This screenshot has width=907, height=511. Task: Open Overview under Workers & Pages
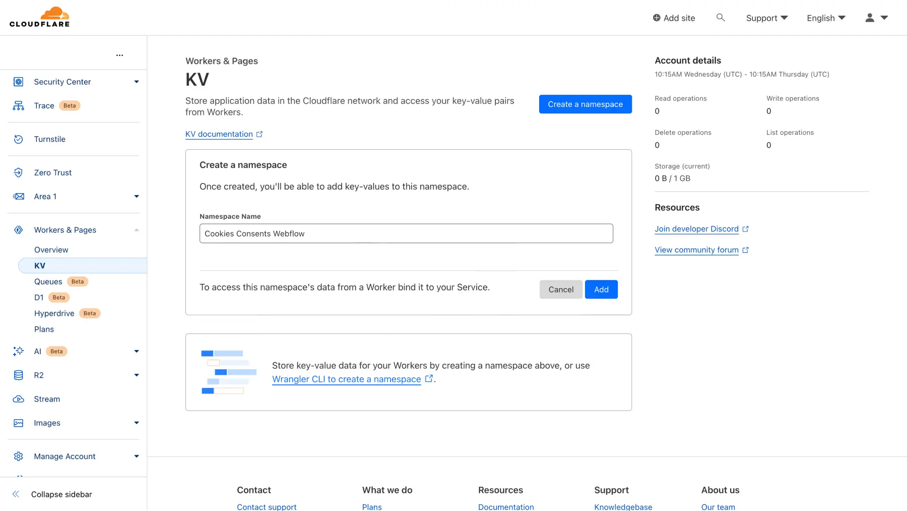tap(51, 250)
